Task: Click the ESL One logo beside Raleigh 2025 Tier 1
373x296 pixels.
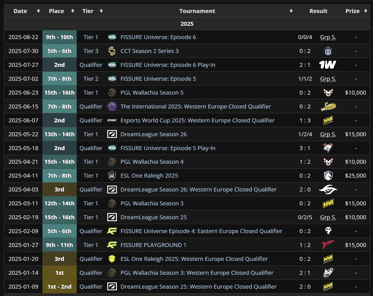Action: pyautogui.click(x=112, y=176)
